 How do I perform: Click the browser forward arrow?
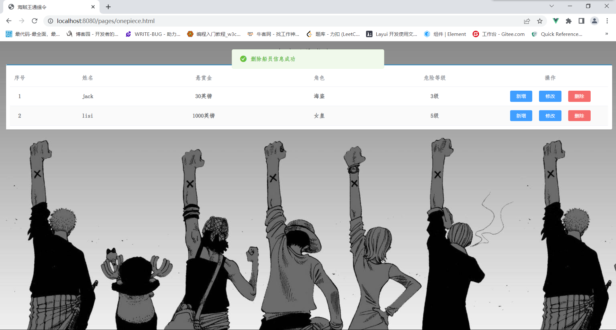(x=21, y=21)
